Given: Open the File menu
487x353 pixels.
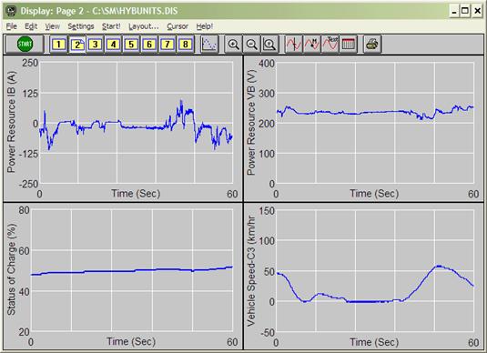Looking at the screenshot, I should (x=12, y=26).
